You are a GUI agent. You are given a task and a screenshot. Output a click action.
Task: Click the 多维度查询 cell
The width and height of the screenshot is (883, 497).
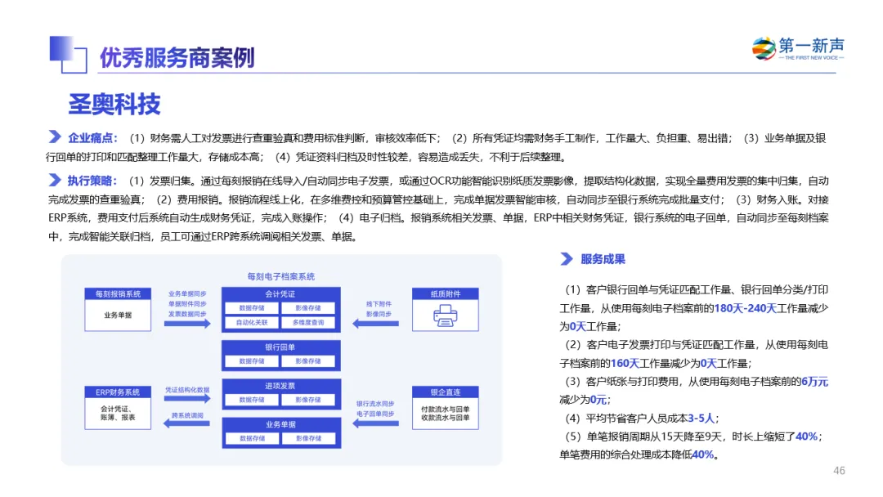(308, 323)
